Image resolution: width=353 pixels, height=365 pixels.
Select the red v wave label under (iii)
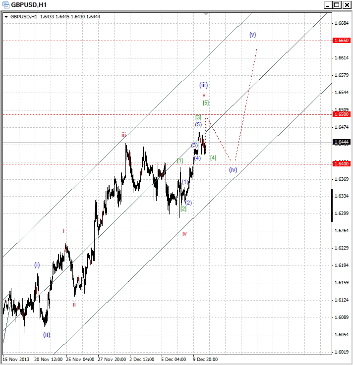pos(204,95)
